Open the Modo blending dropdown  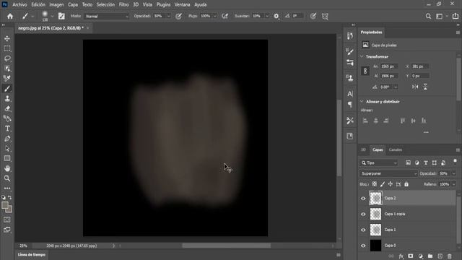coord(107,16)
